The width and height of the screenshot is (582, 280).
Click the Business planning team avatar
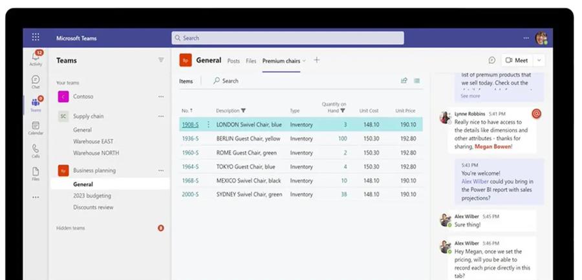pos(63,171)
